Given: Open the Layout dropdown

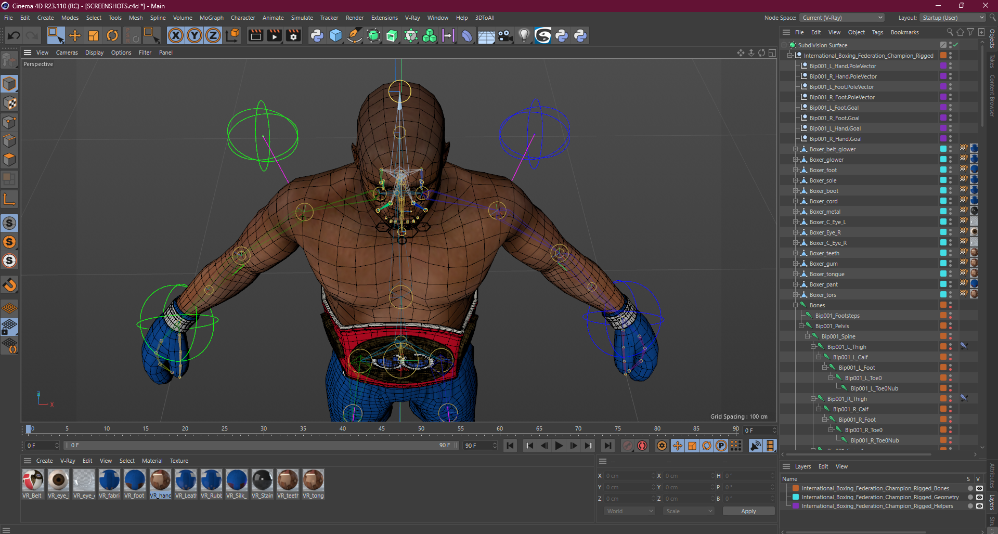Looking at the screenshot, I should [953, 18].
